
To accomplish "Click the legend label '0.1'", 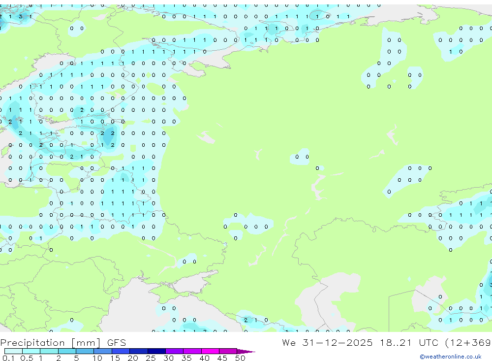I will [x=8, y=358].
